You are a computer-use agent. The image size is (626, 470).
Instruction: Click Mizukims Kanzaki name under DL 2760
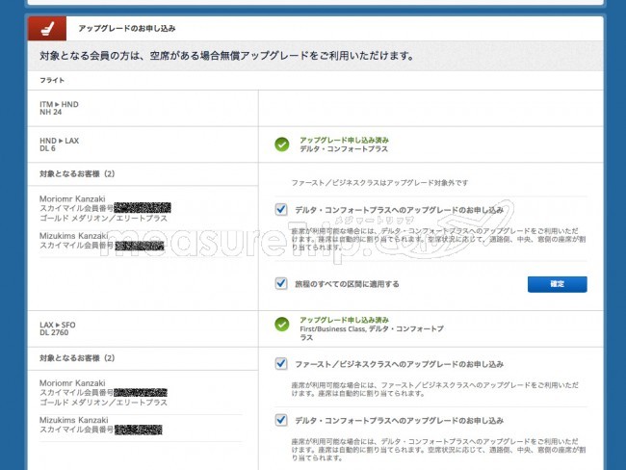click(x=73, y=420)
